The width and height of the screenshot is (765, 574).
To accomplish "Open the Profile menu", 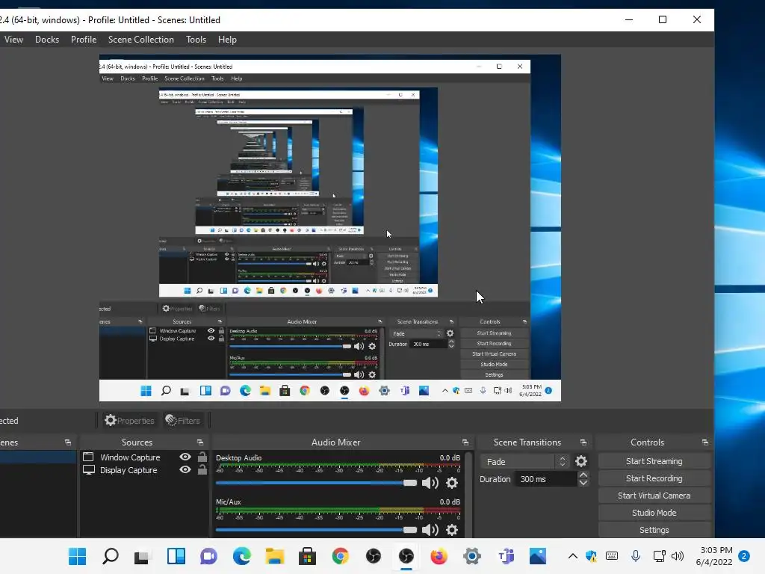I will point(84,40).
